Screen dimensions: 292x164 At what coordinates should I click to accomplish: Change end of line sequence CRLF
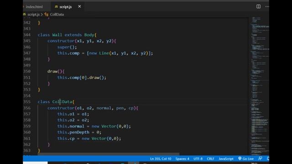pyautogui.click(x=210, y=159)
